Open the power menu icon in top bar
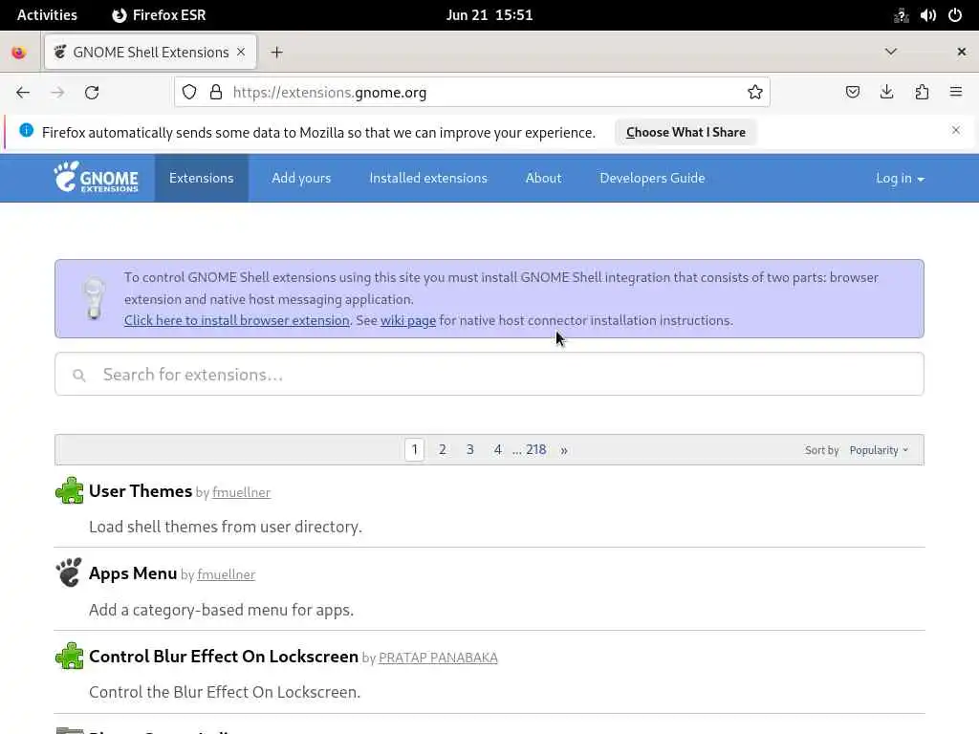The width and height of the screenshot is (979, 734). tap(955, 15)
